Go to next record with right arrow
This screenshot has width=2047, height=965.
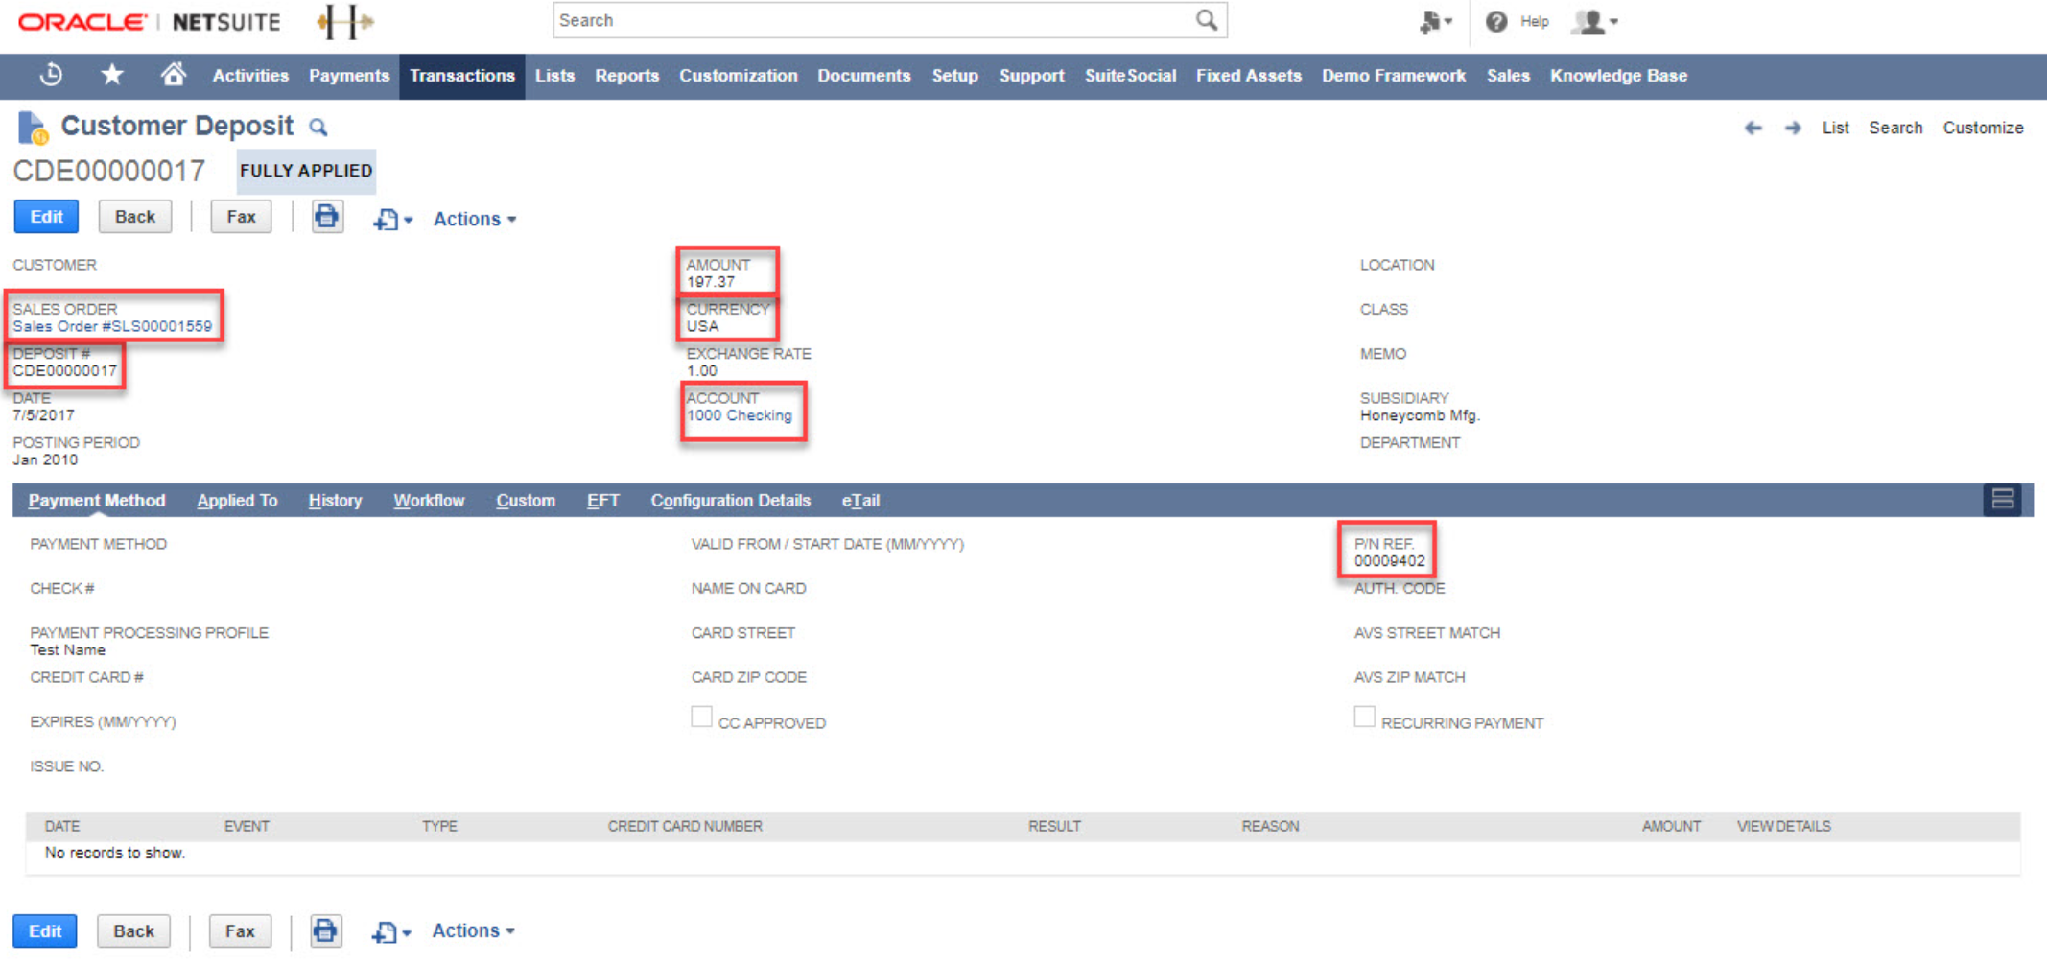(x=1793, y=128)
